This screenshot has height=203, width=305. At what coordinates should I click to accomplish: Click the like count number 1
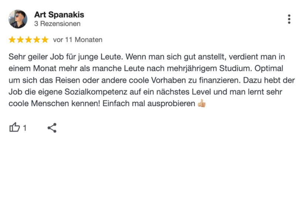pos(25,128)
